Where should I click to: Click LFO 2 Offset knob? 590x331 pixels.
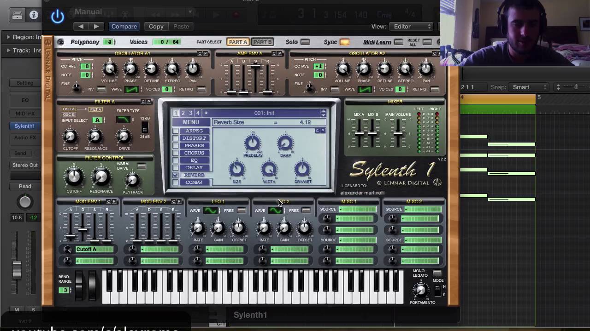(304, 228)
